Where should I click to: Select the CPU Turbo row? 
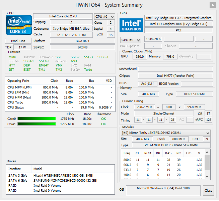pyautogui.click(x=60, y=103)
